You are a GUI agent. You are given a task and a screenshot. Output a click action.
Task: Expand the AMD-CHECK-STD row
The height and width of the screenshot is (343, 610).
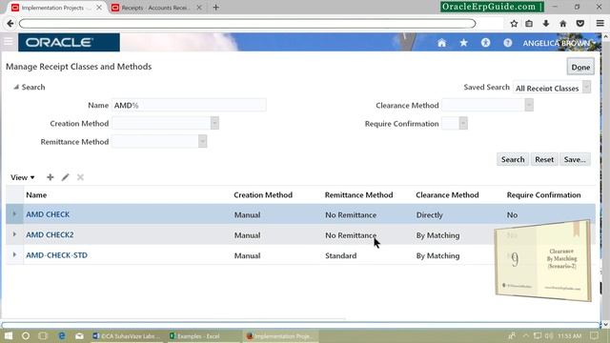point(14,254)
